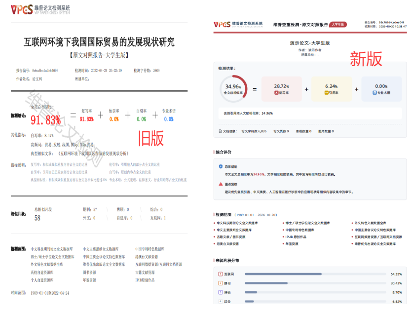Click the rank 2 badge next to 期刊
414x316 pixels.
221,283
